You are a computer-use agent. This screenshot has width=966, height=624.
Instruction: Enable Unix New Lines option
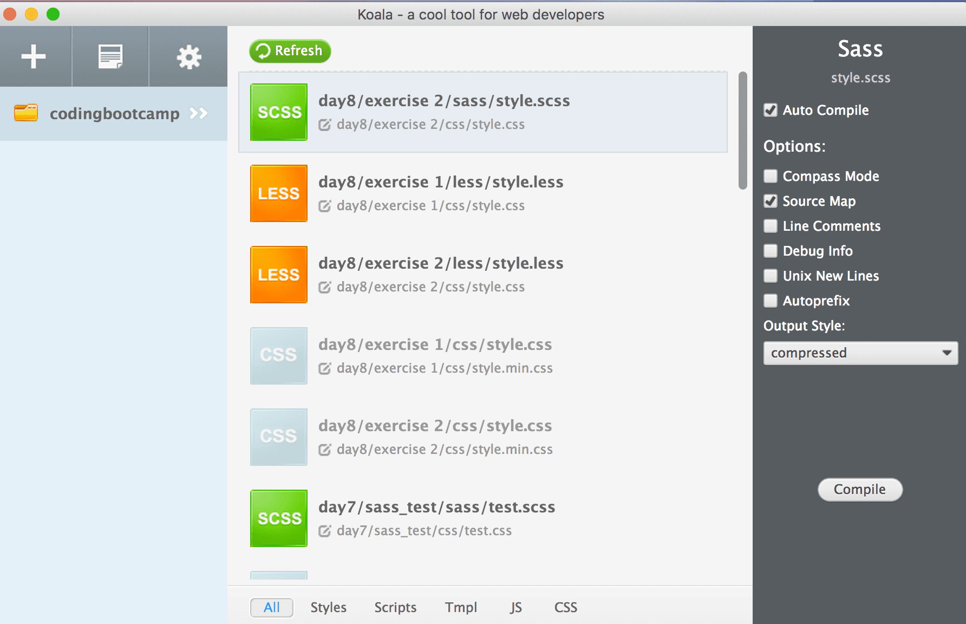(771, 276)
